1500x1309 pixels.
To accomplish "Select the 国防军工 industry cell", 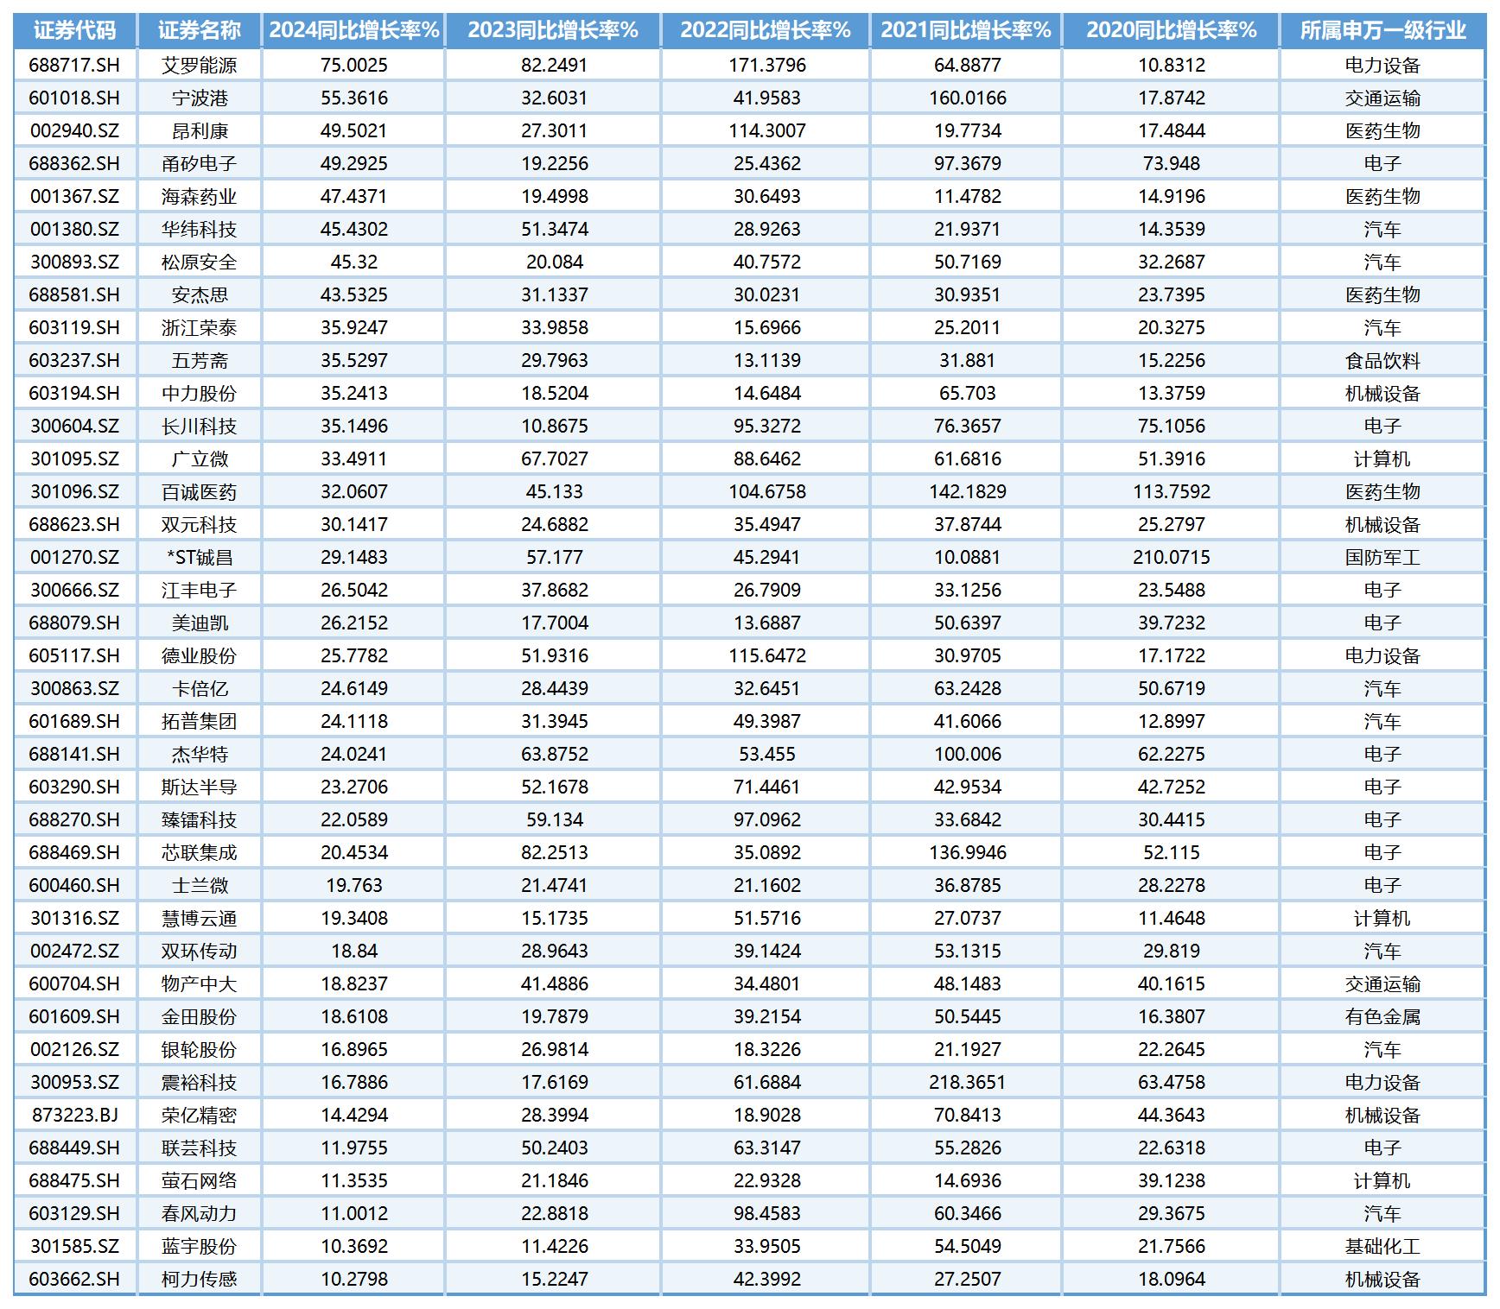I will [1382, 558].
